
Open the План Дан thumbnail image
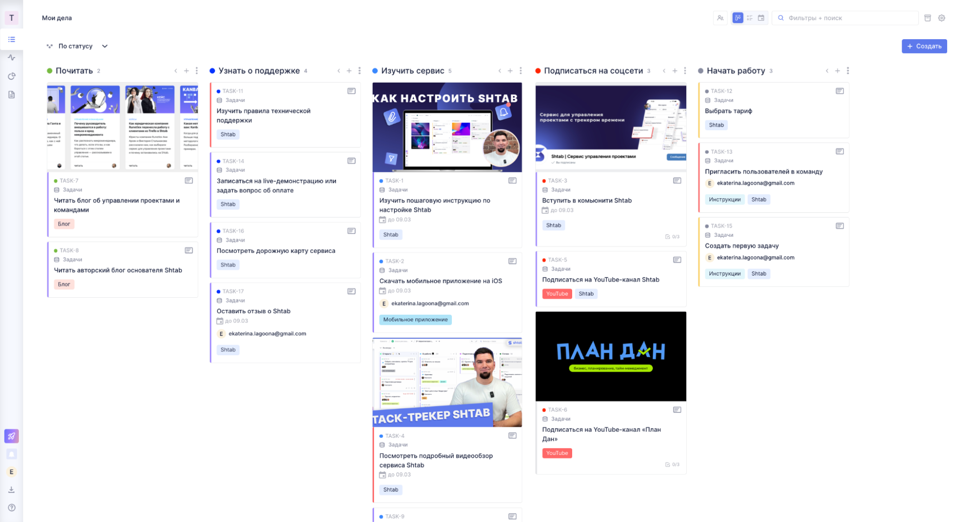(610, 356)
